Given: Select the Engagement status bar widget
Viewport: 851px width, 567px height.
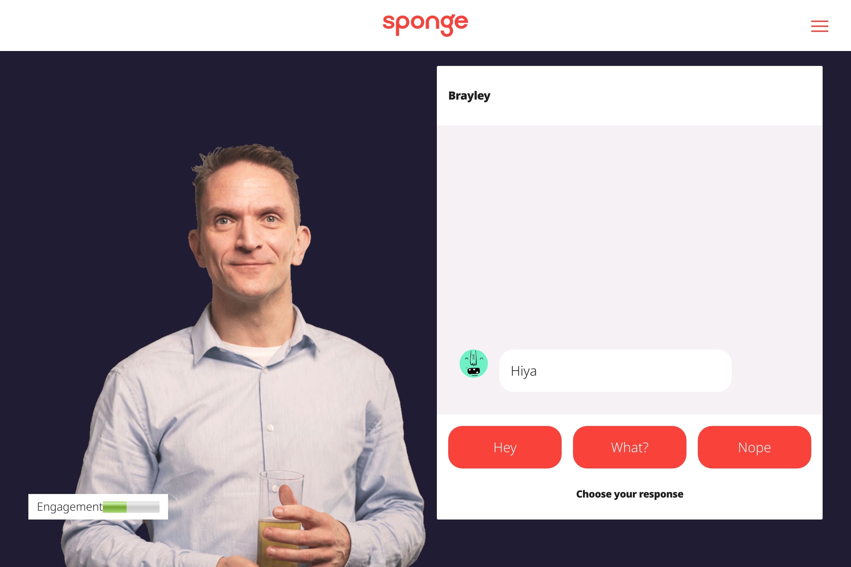Looking at the screenshot, I should coord(98,506).
